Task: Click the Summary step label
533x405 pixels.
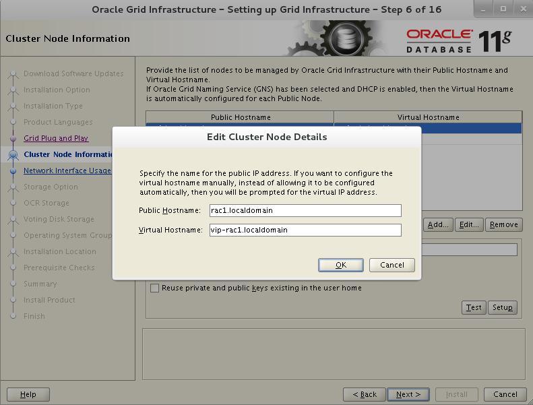Action: point(40,284)
